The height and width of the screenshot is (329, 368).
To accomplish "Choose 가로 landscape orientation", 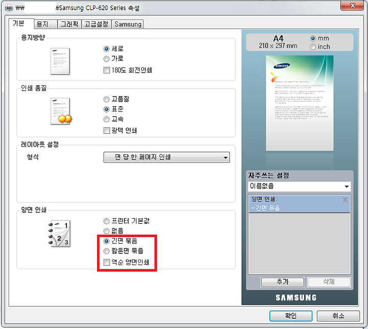I will click(113, 59).
